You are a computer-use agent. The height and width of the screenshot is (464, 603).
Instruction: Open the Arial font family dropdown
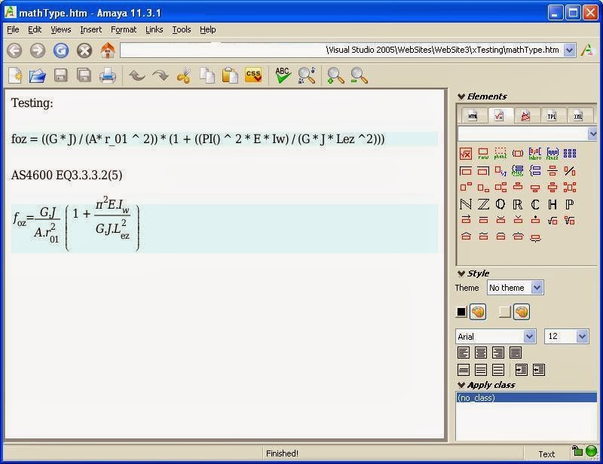click(495, 337)
